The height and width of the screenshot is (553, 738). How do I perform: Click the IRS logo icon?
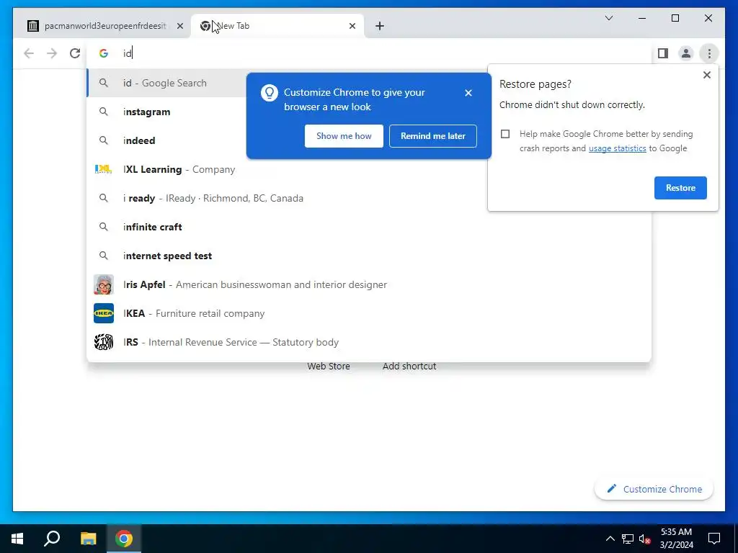tap(104, 342)
